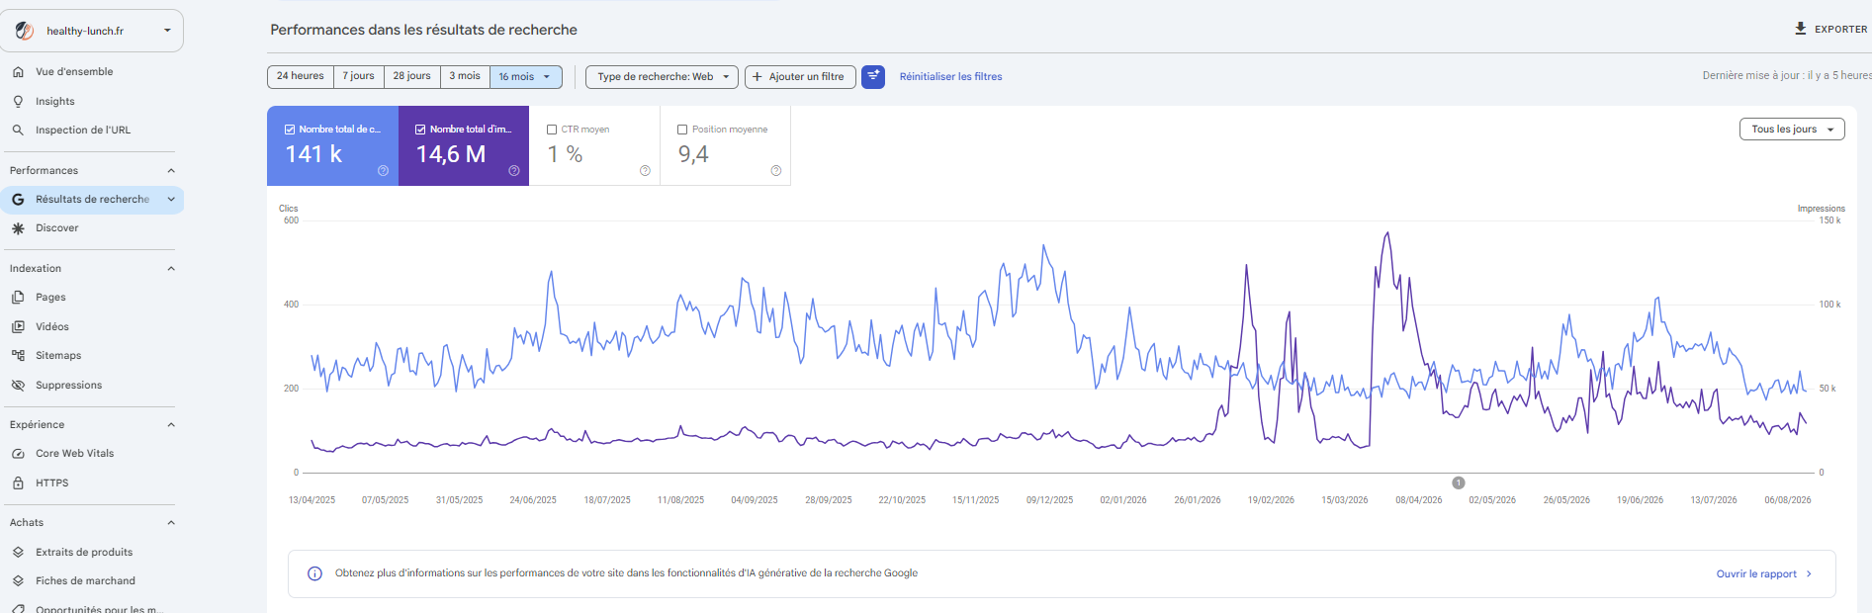The image size is (1872, 613).
Task: Uncheck the total clicks metric checkbox
Action: [290, 130]
